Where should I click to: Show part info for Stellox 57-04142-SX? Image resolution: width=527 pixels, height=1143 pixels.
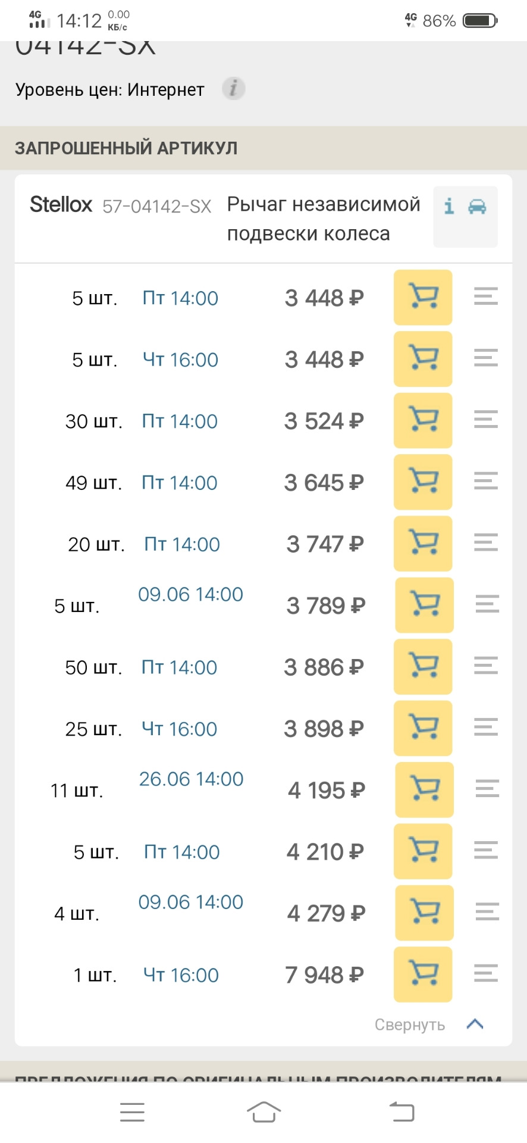450,207
